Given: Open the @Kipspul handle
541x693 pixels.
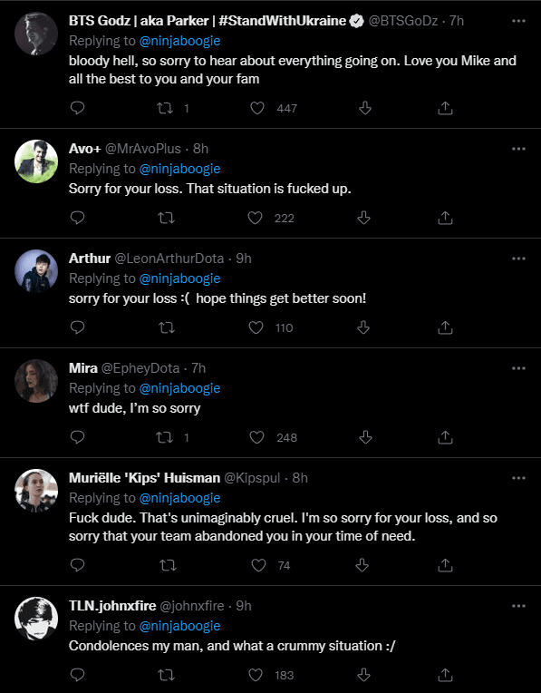Looking at the screenshot, I should click(x=252, y=478).
